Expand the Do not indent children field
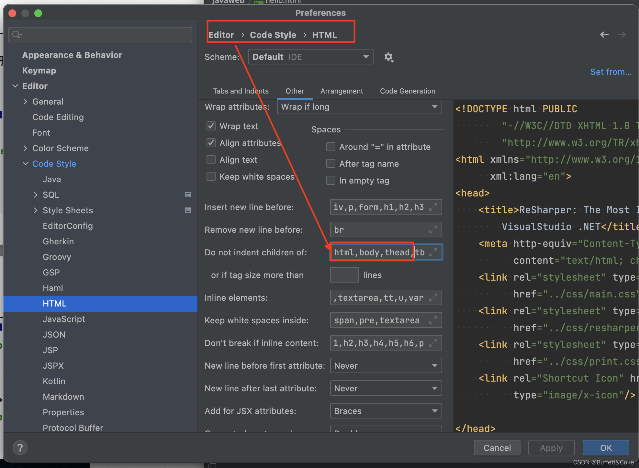 click(433, 252)
